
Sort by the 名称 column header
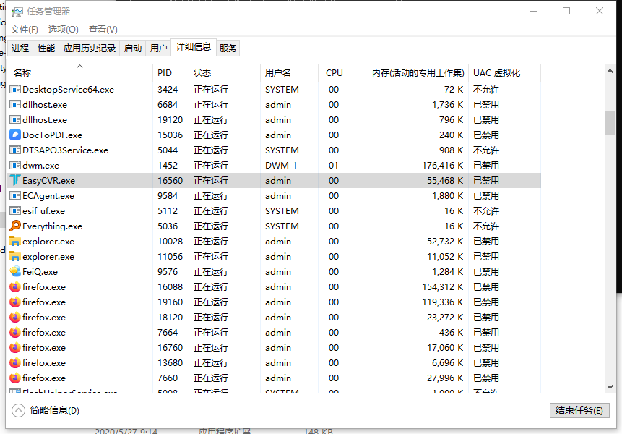click(79, 72)
